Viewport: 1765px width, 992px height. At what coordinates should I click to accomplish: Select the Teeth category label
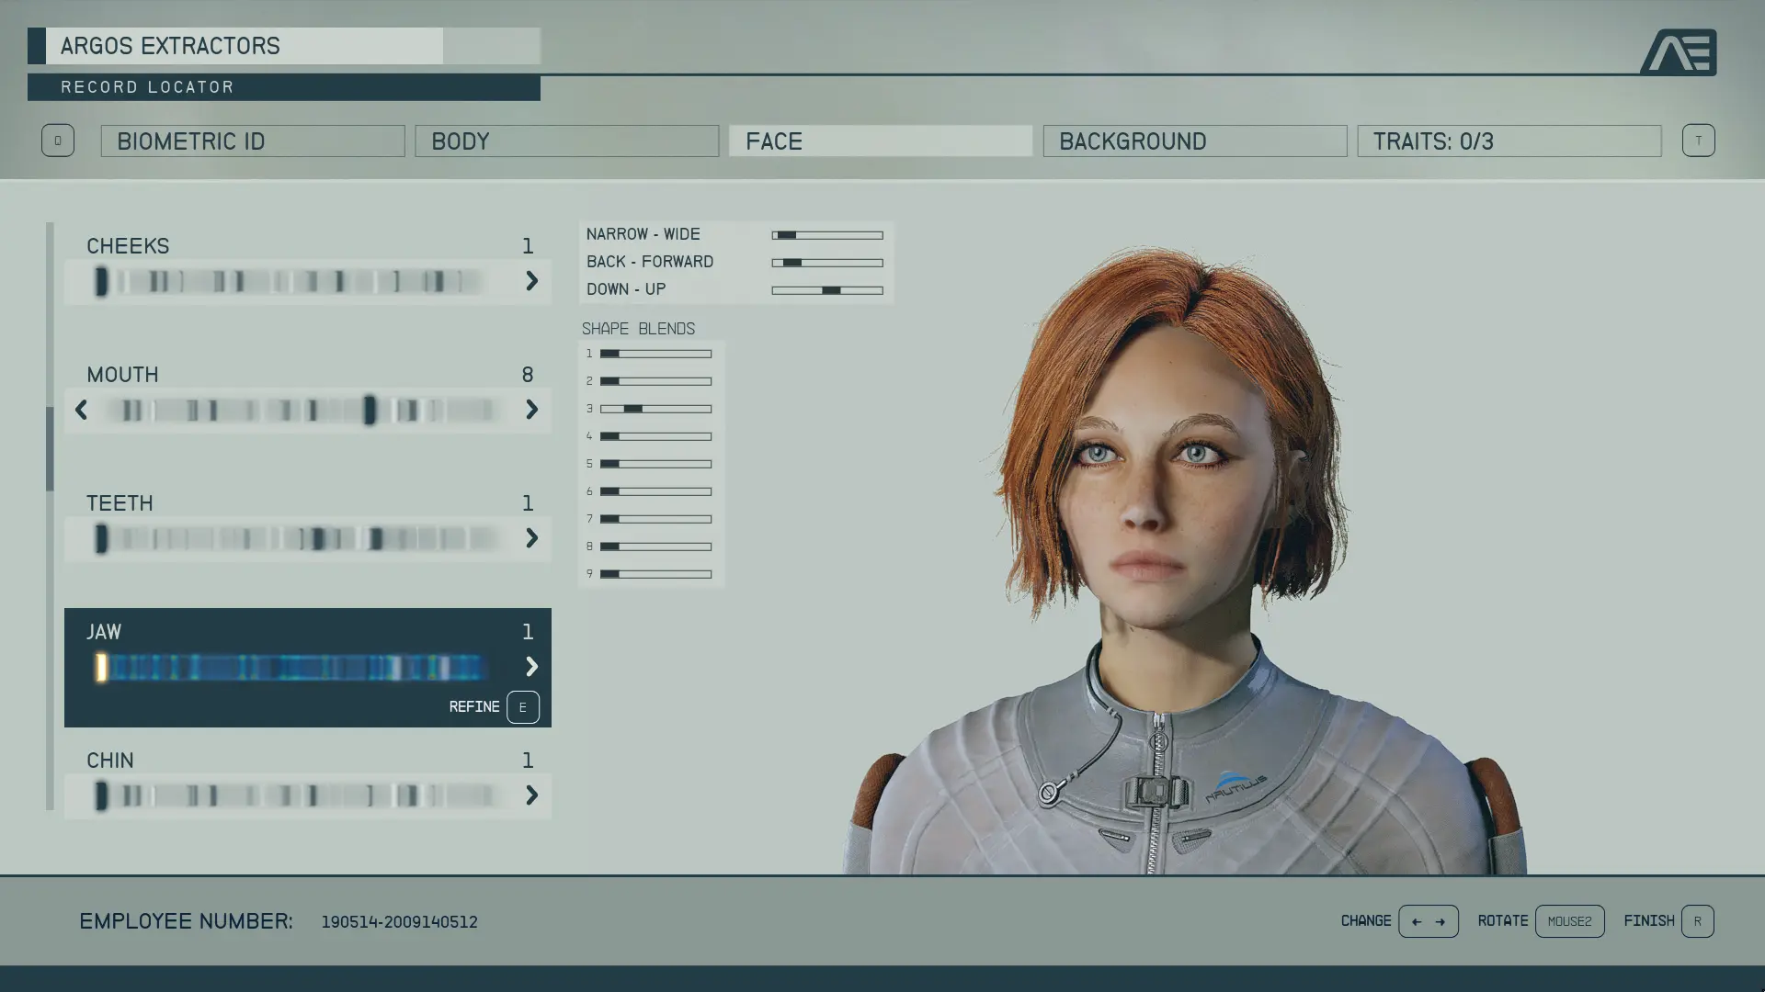[x=120, y=503]
